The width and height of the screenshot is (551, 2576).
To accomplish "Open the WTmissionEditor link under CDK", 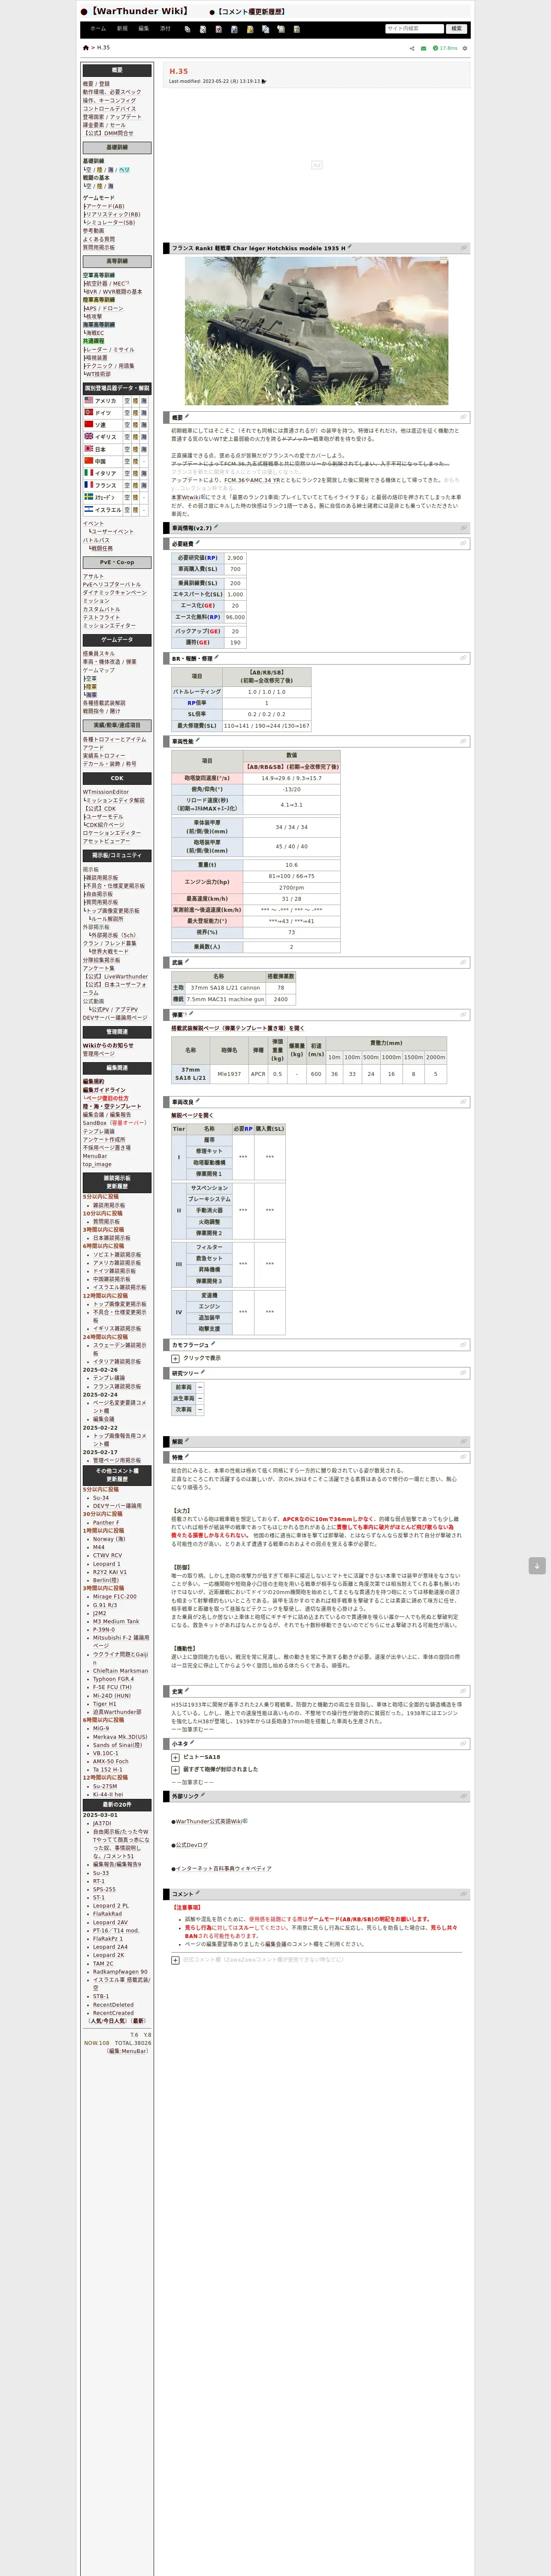I will click(106, 792).
